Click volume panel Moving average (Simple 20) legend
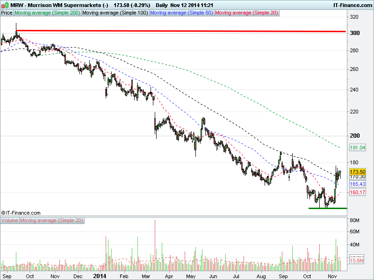Viewport: 374px width, 280px height. point(51,220)
